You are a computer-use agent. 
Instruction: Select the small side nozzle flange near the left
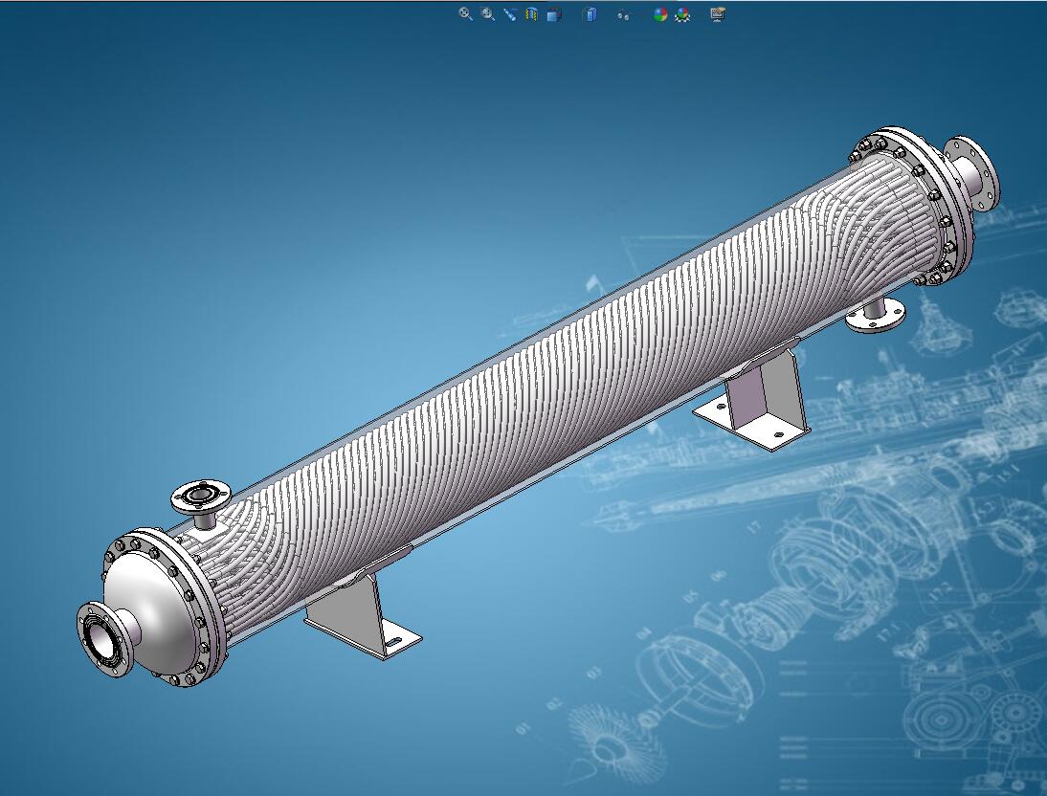pyautogui.click(x=201, y=495)
